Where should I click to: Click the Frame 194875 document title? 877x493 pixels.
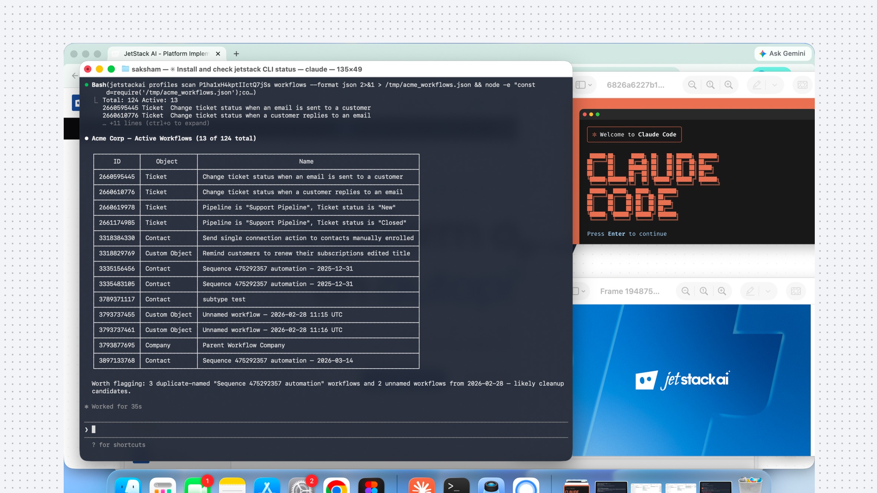(x=630, y=291)
